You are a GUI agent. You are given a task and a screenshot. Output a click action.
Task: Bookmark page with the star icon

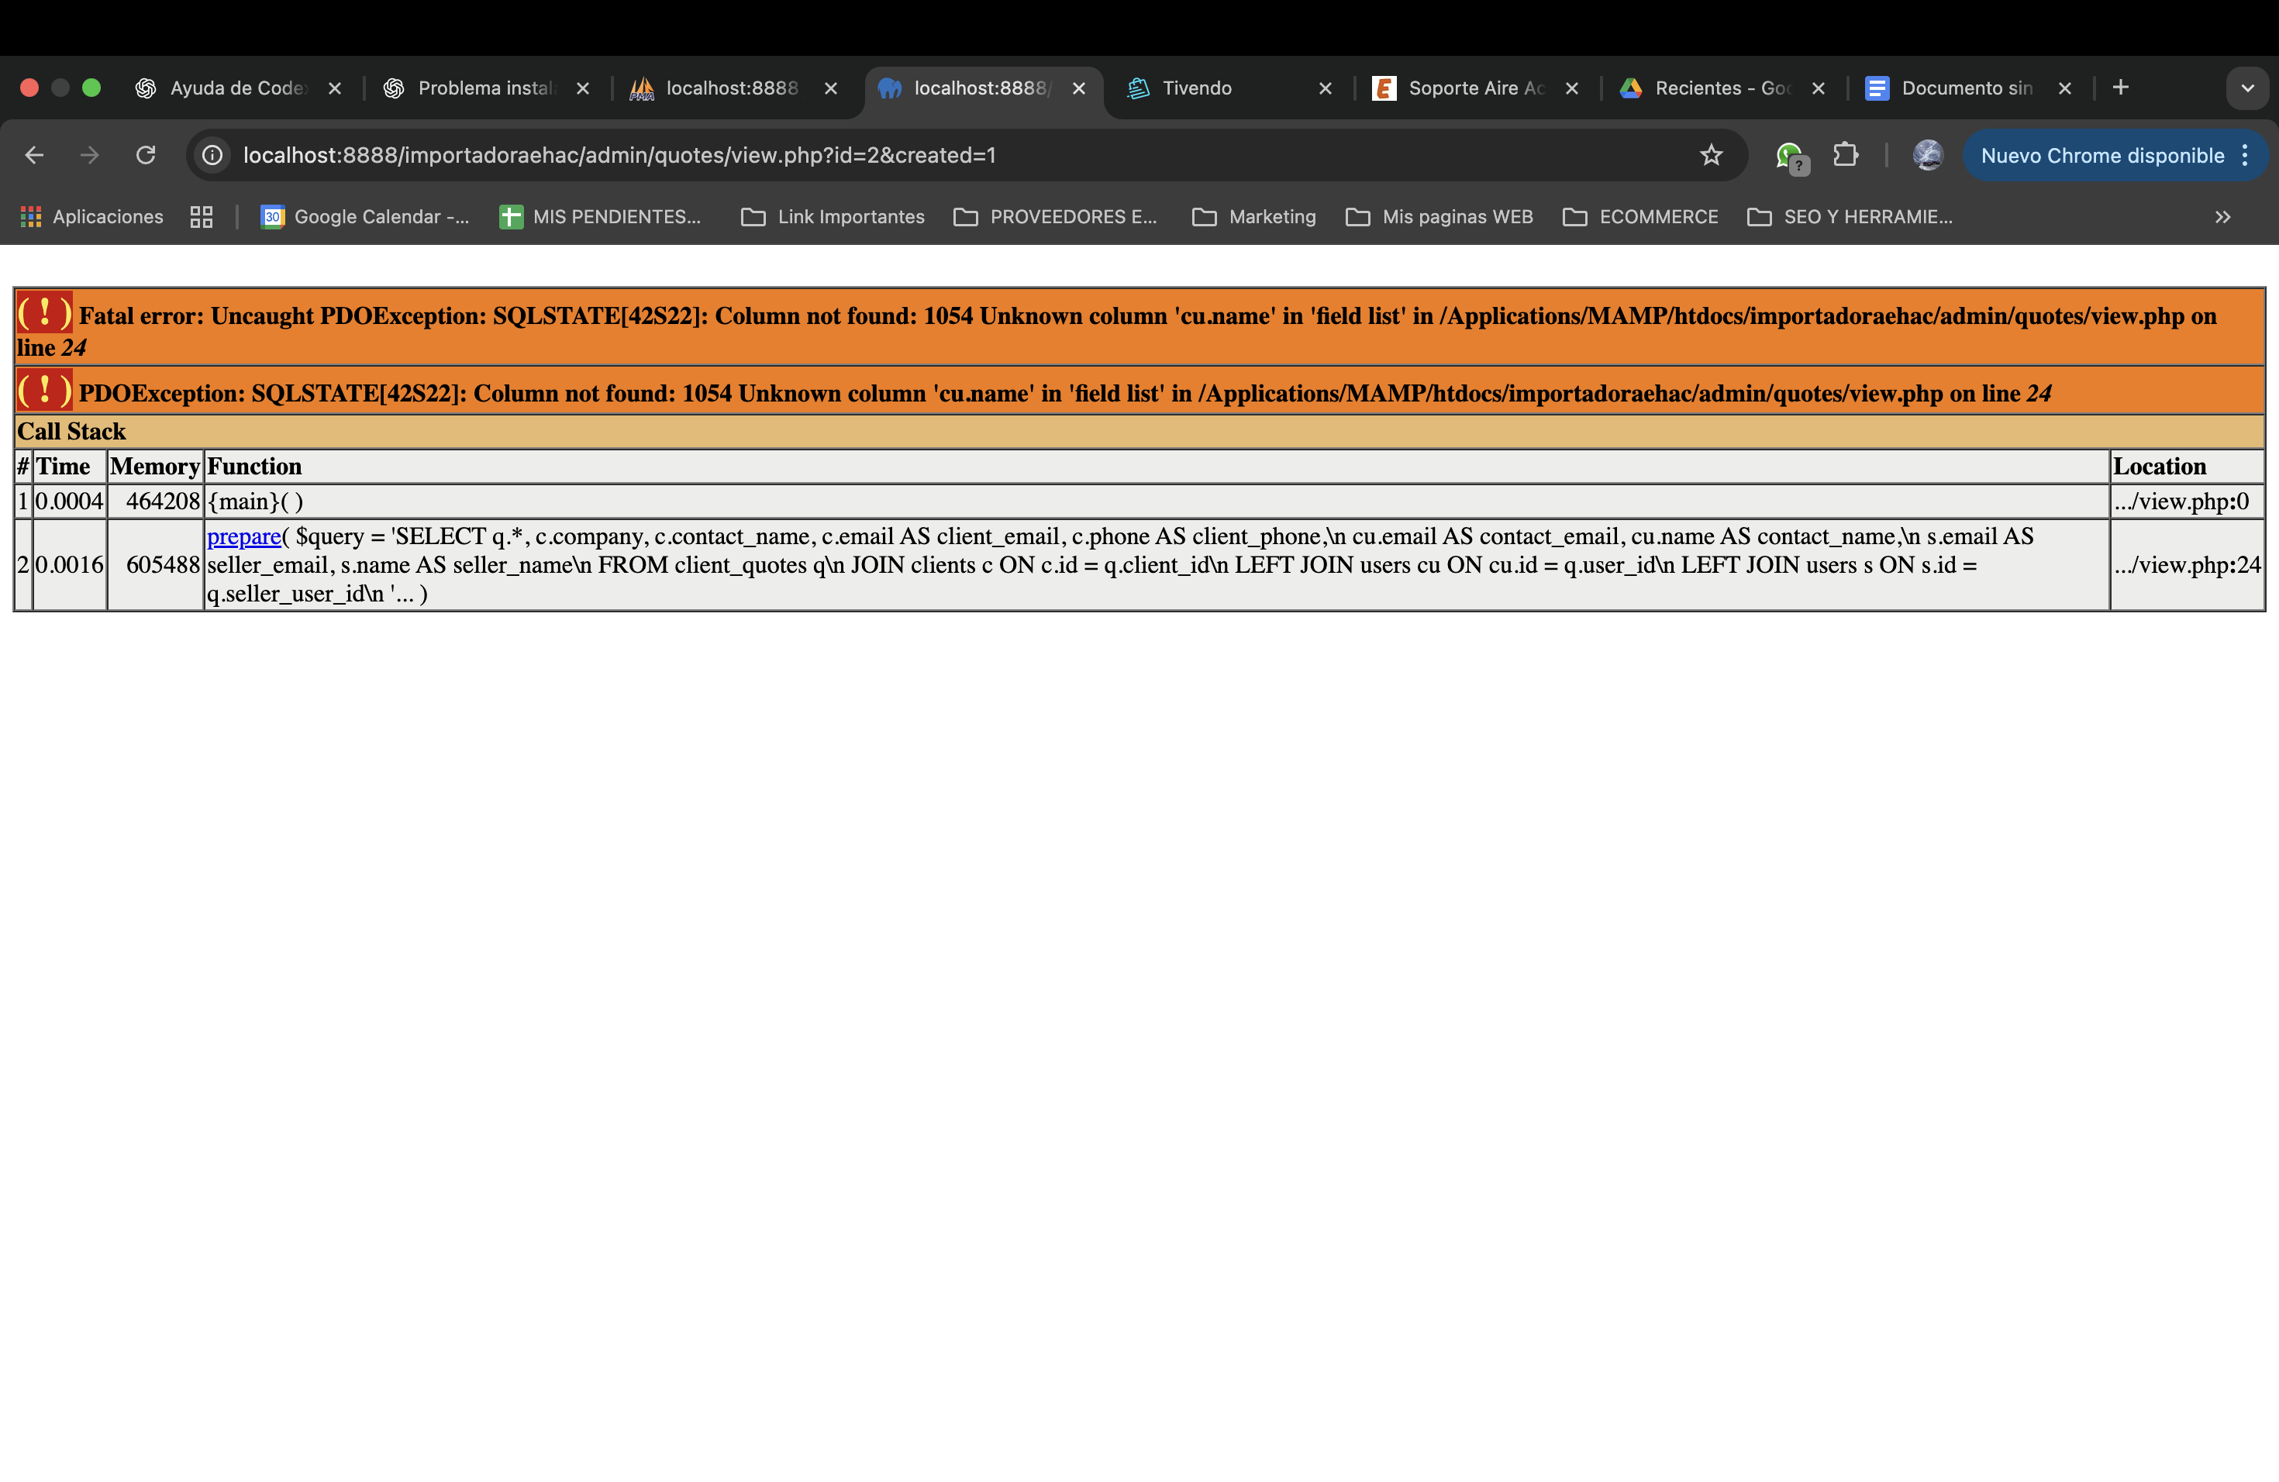(x=1711, y=155)
